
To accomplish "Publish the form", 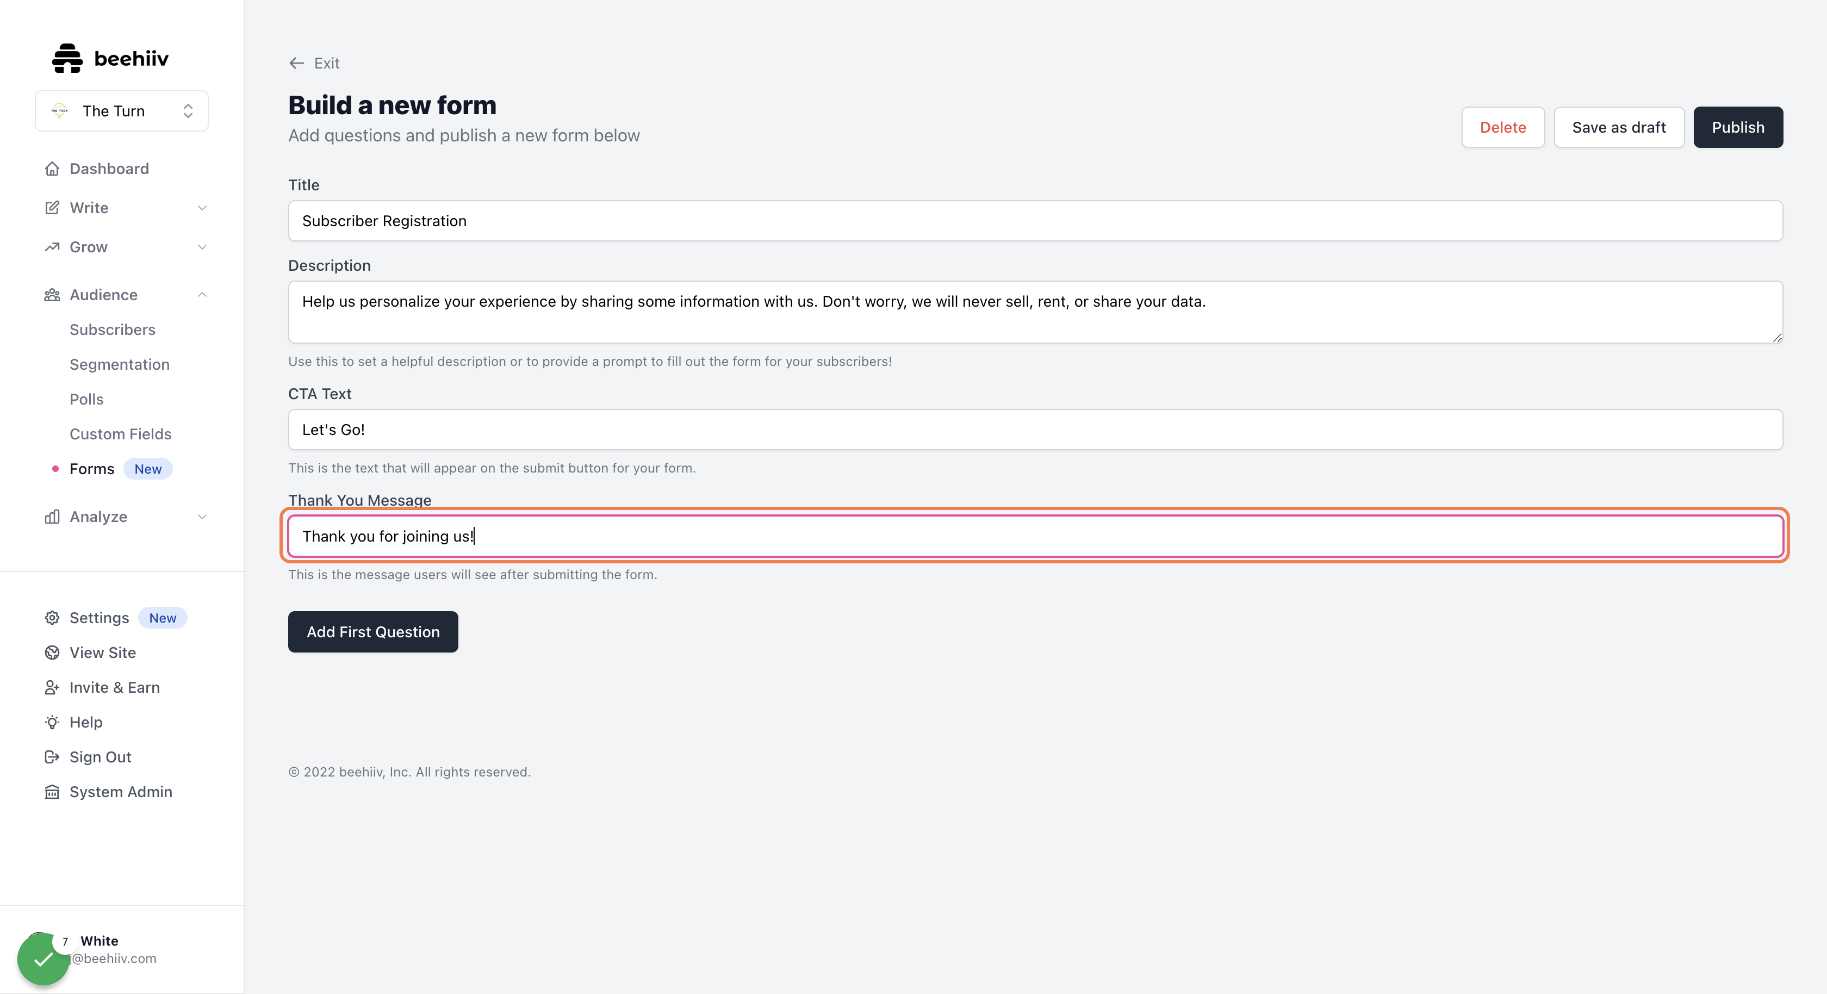I will [x=1738, y=127].
